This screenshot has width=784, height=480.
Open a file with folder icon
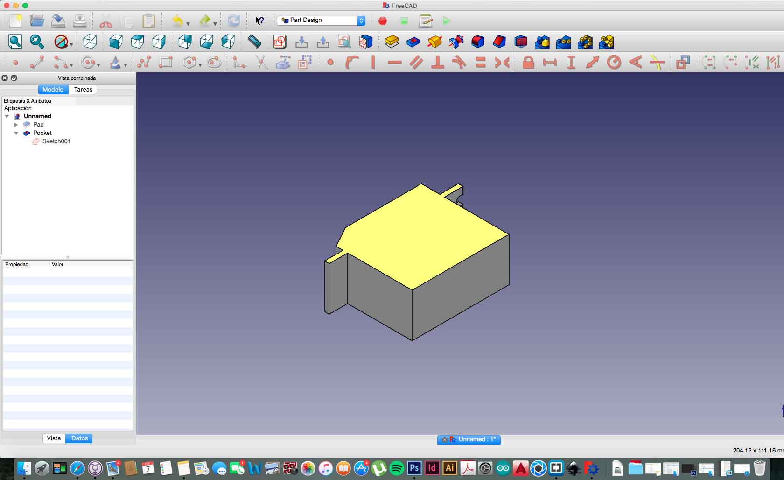pos(37,21)
